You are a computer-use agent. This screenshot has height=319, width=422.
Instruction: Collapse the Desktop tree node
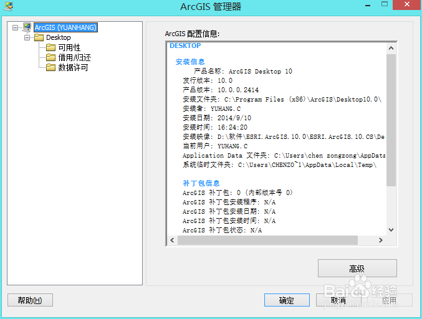point(27,37)
